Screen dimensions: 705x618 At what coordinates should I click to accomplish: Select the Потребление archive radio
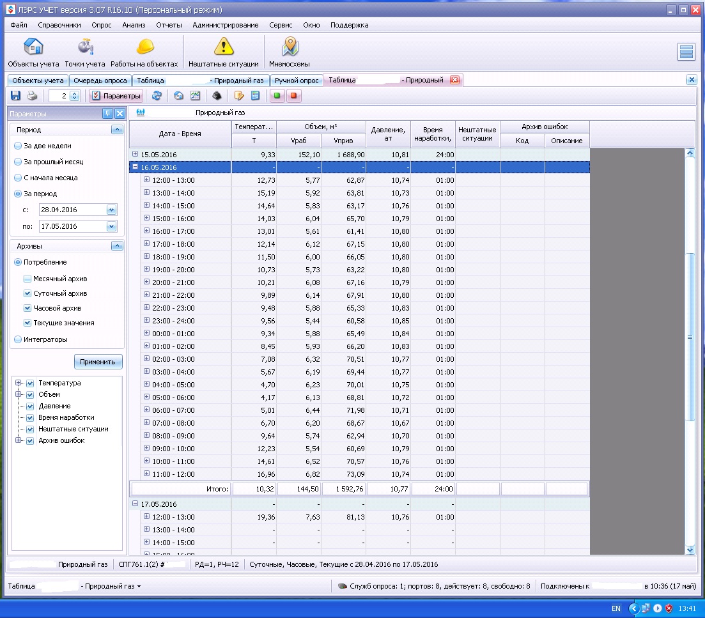(18, 262)
